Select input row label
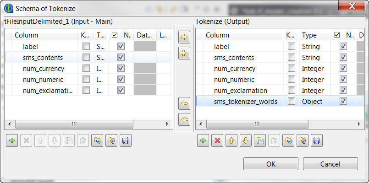Screen dimensions: 369x183 pos(88,47)
